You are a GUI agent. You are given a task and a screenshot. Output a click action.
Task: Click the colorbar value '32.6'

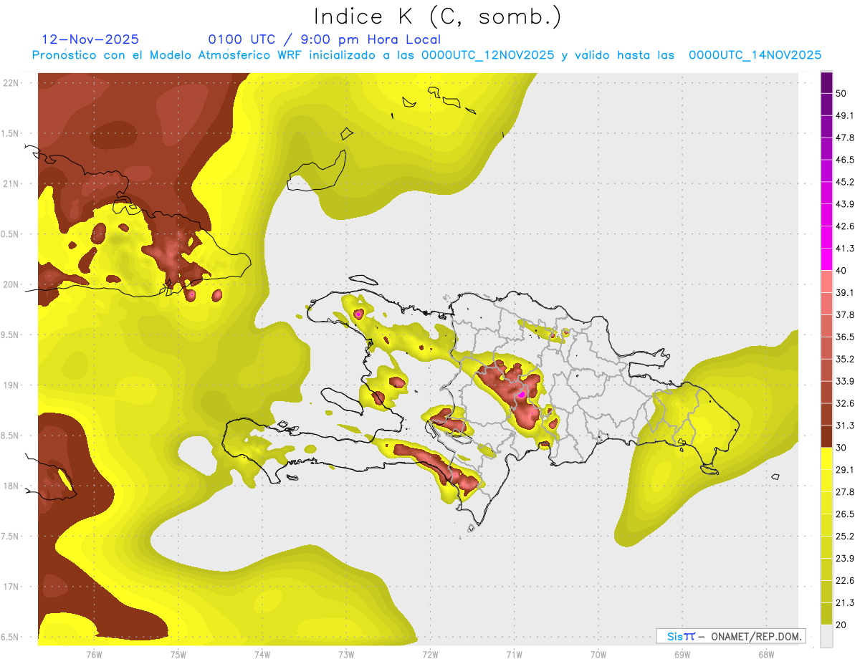point(845,403)
